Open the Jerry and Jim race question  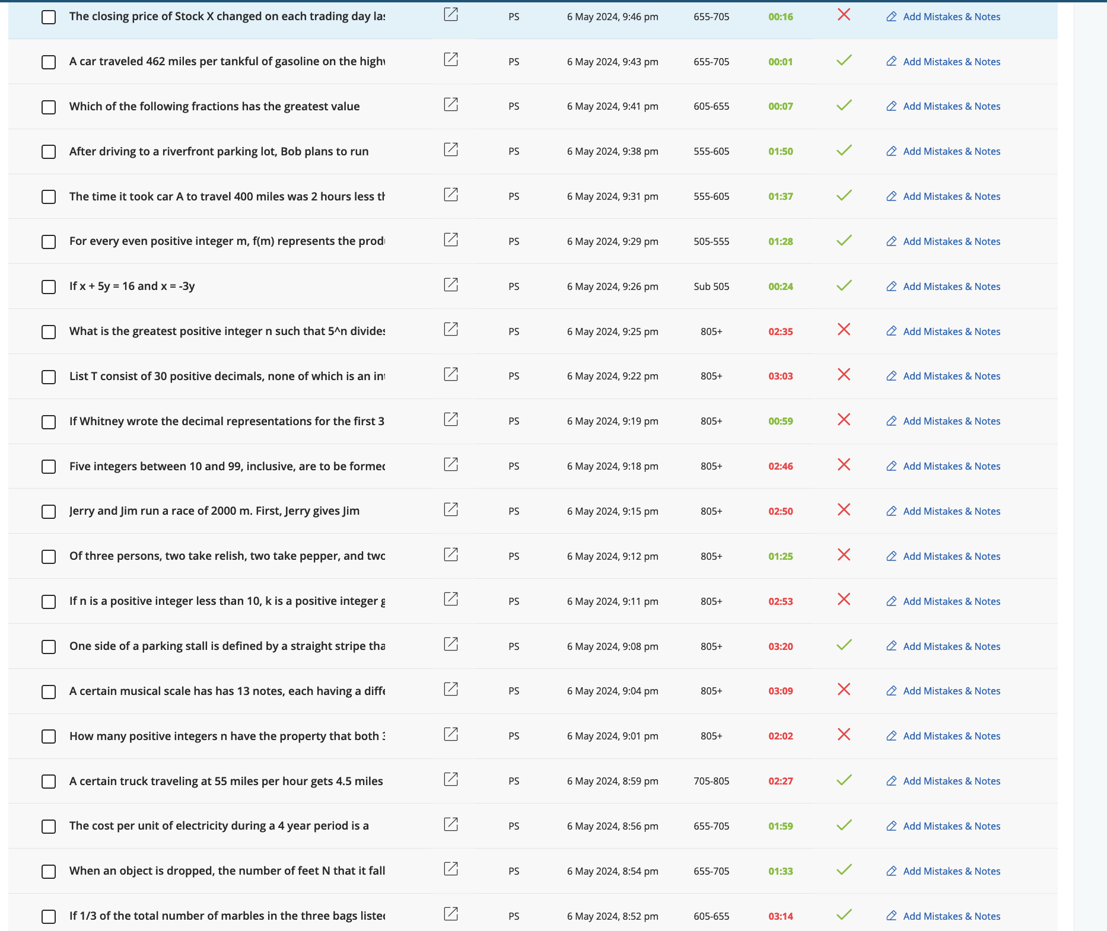(450, 509)
